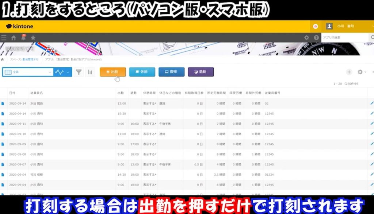The height and width of the screenshot is (214, 374).
Task: Open the chevron next to the graph icon
Action: coord(68,72)
